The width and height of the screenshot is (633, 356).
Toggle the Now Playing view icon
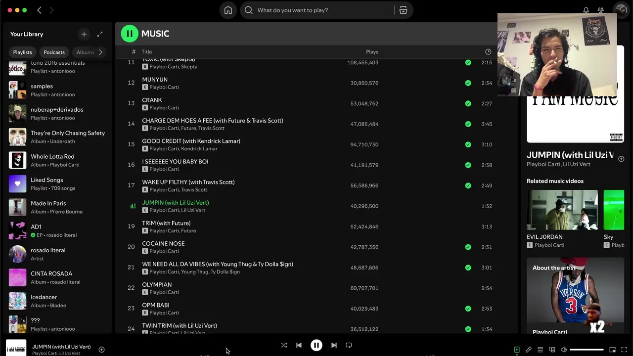(517, 350)
